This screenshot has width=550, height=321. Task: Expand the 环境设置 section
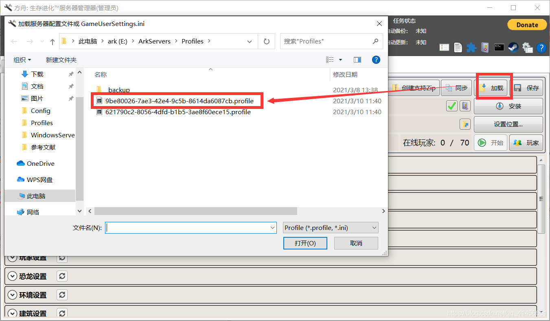13,295
